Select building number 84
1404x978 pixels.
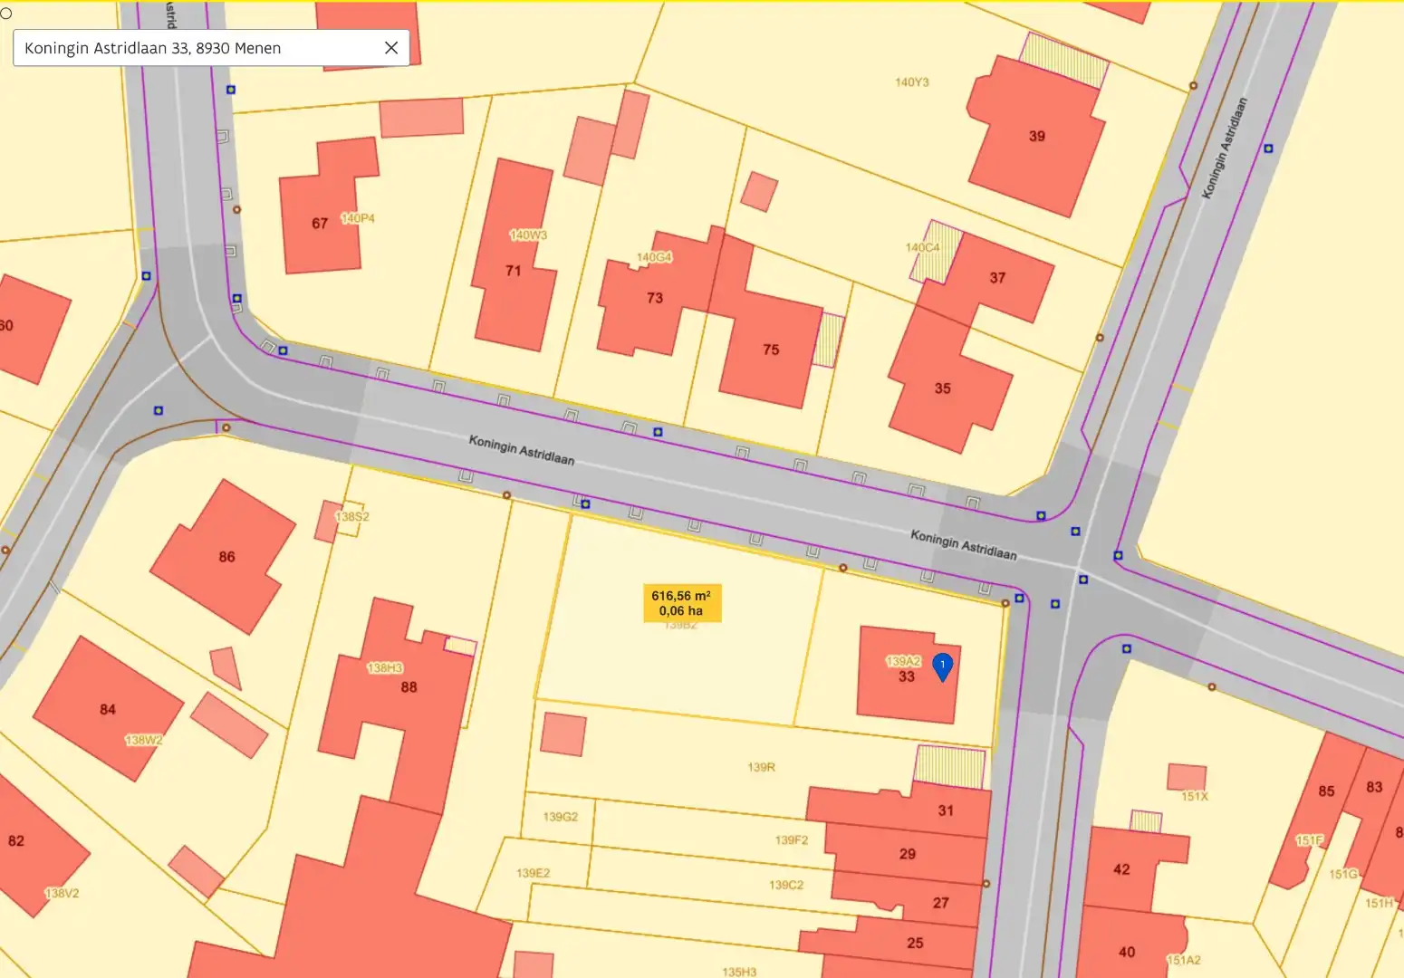(108, 710)
